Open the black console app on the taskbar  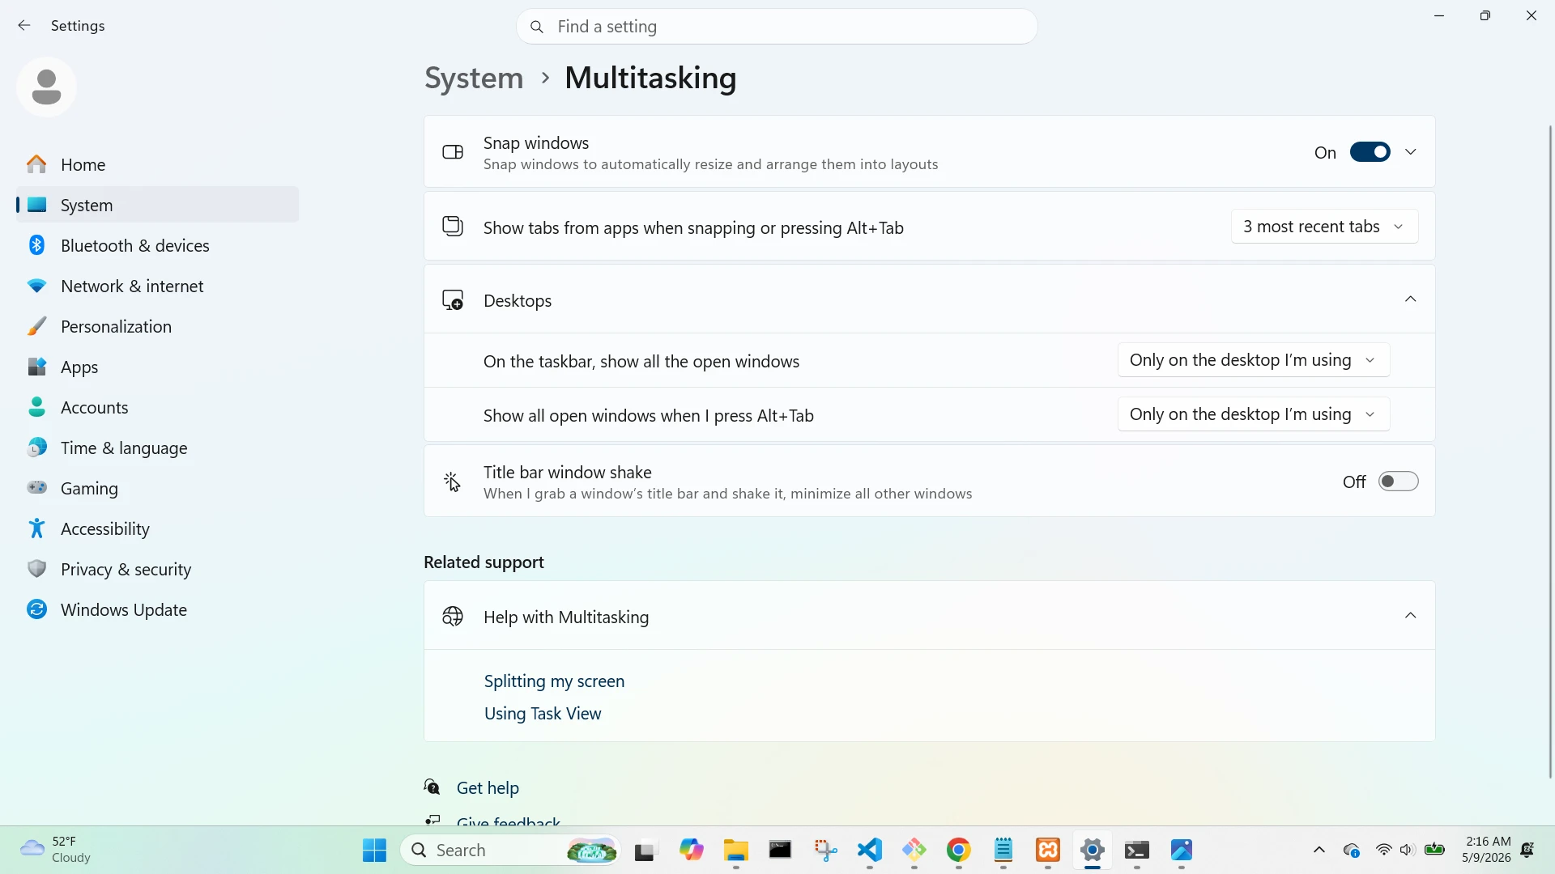(780, 851)
